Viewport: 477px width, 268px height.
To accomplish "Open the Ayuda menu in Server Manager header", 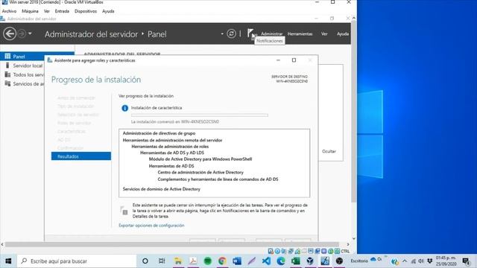I will point(343,33).
